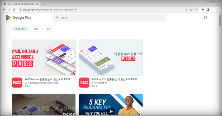Screen dimensions: 222x116
Task: Click the address bar URL
Action: (x=50, y=9)
